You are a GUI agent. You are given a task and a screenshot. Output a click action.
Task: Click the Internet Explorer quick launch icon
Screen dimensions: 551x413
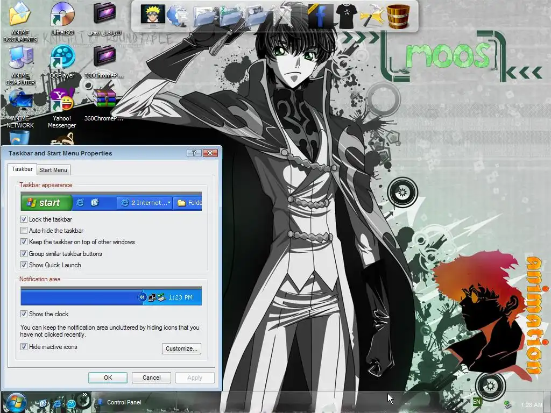[x=57, y=403]
